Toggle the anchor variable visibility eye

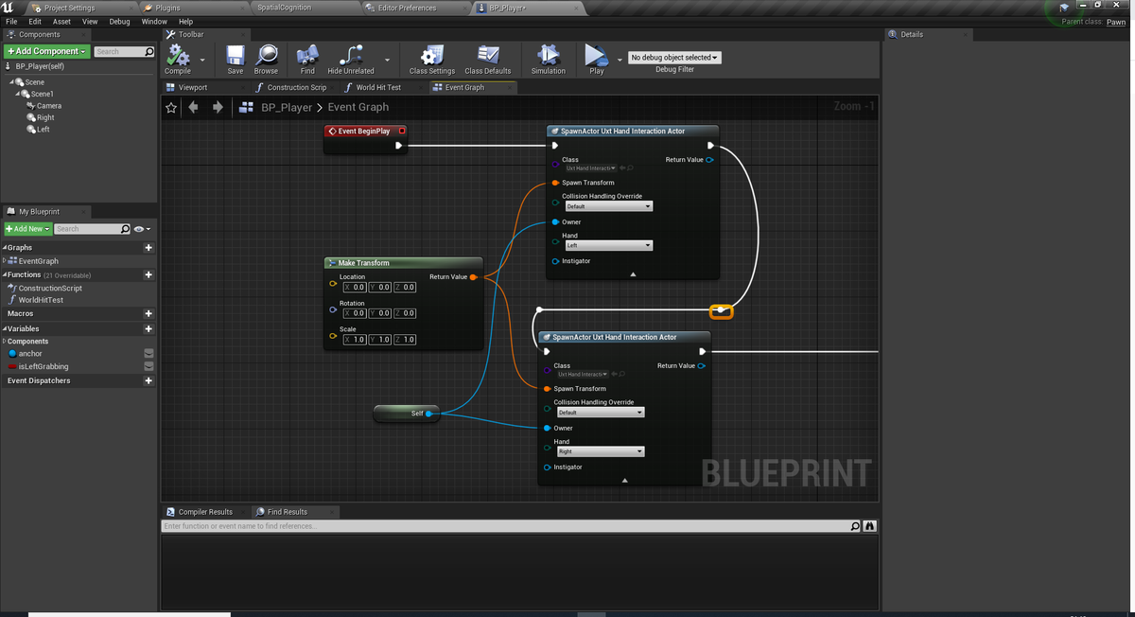[148, 354]
